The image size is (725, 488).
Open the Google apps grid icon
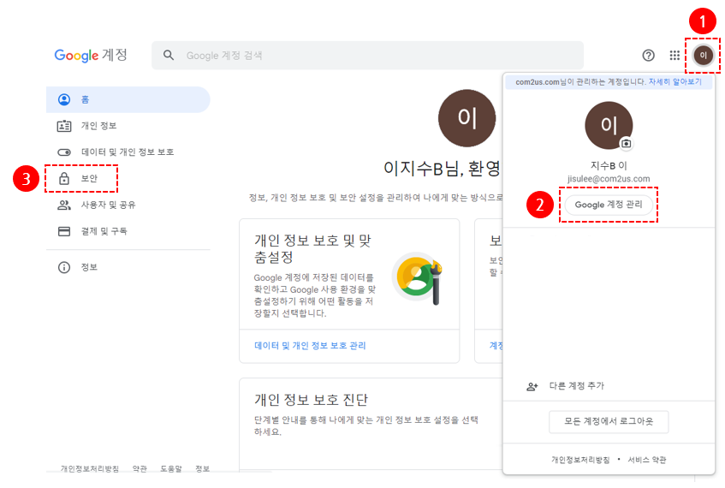[674, 56]
